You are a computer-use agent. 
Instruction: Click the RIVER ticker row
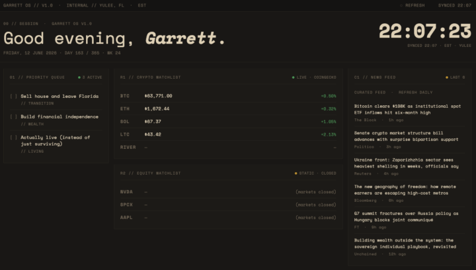coord(228,148)
